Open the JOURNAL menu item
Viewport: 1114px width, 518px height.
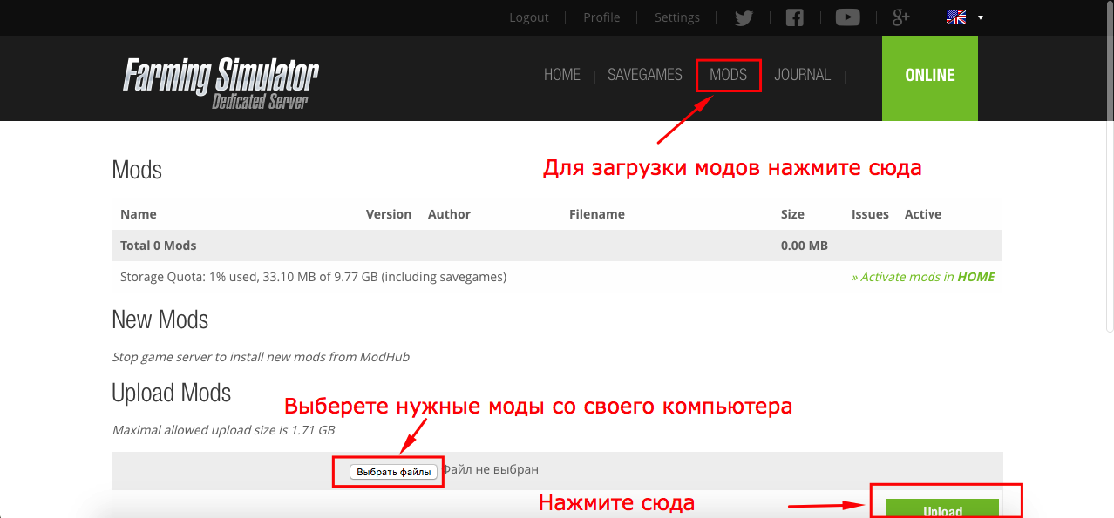[802, 75]
